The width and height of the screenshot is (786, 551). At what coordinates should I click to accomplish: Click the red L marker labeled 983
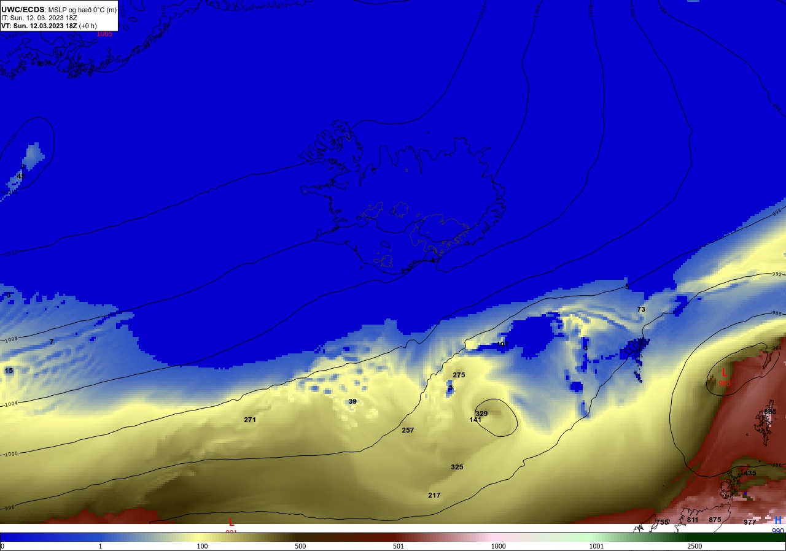[725, 372]
